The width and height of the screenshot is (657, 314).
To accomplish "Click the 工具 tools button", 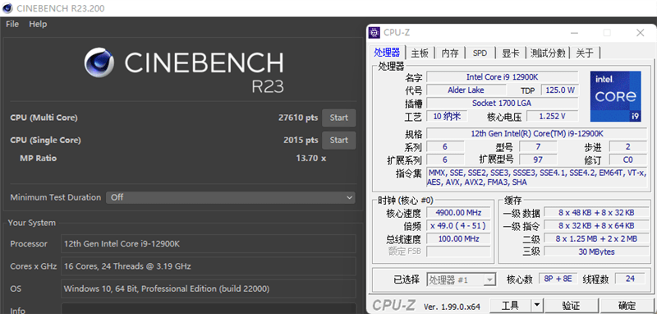I will [510, 306].
